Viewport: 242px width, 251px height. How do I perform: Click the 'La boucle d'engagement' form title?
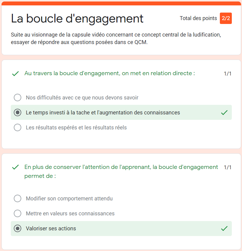77,19
